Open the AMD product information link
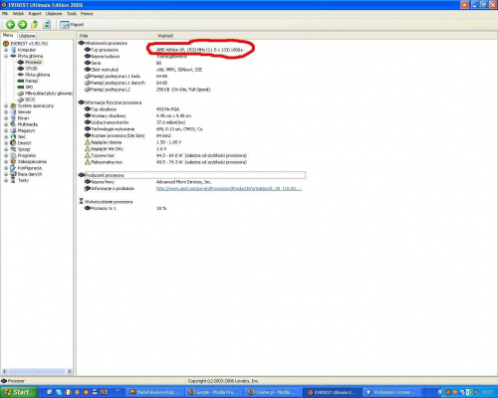498x398 pixels. tap(229, 188)
